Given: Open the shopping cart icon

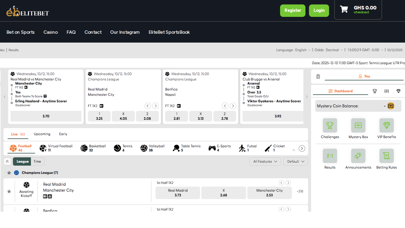Looking at the screenshot, I should (x=344, y=9).
